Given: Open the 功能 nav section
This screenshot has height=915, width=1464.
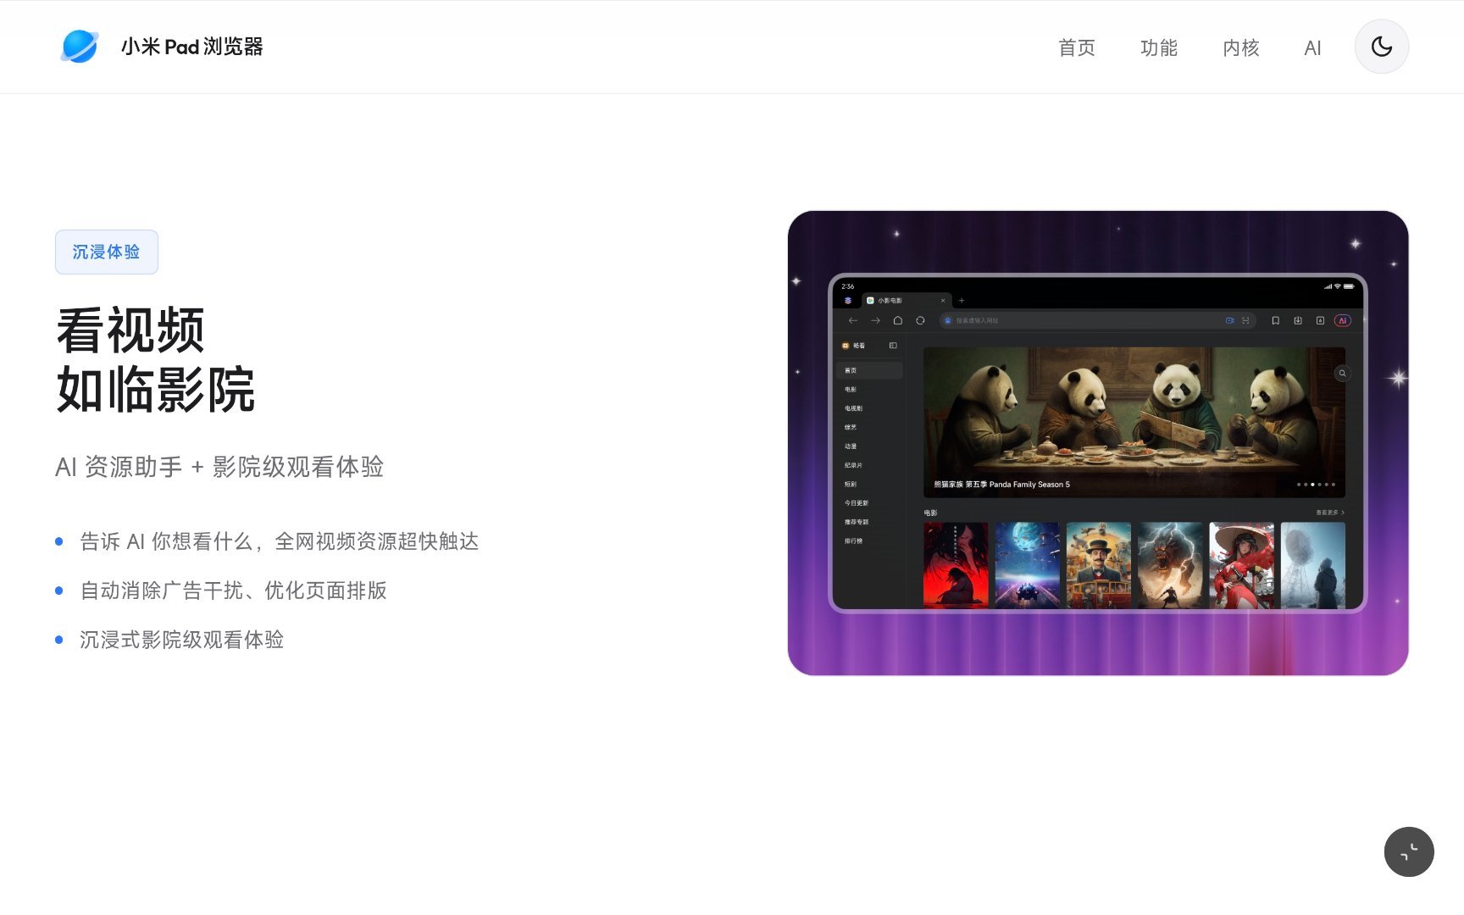Looking at the screenshot, I should pyautogui.click(x=1159, y=47).
